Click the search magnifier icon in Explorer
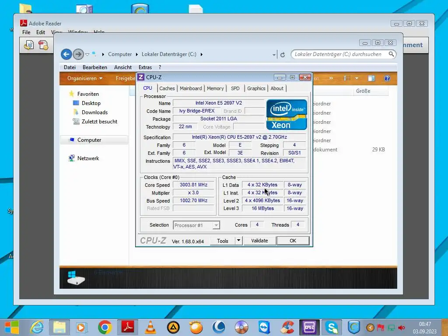Viewport: 448px width, 336px height. 391,54
